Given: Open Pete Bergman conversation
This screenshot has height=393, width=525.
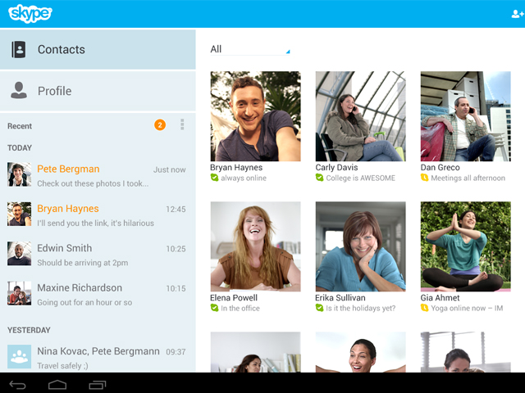Looking at the screenshot, I should tap(97, 175).
